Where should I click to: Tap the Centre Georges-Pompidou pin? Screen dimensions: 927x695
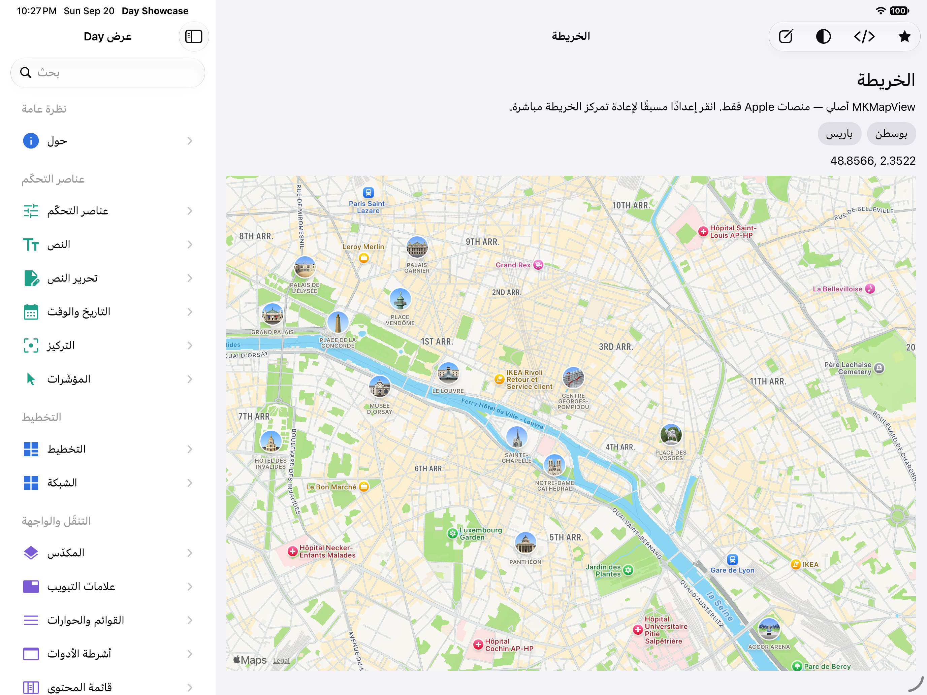573,378
